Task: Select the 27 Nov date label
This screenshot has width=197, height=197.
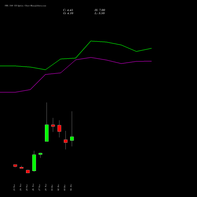Action: click(39, 188)
